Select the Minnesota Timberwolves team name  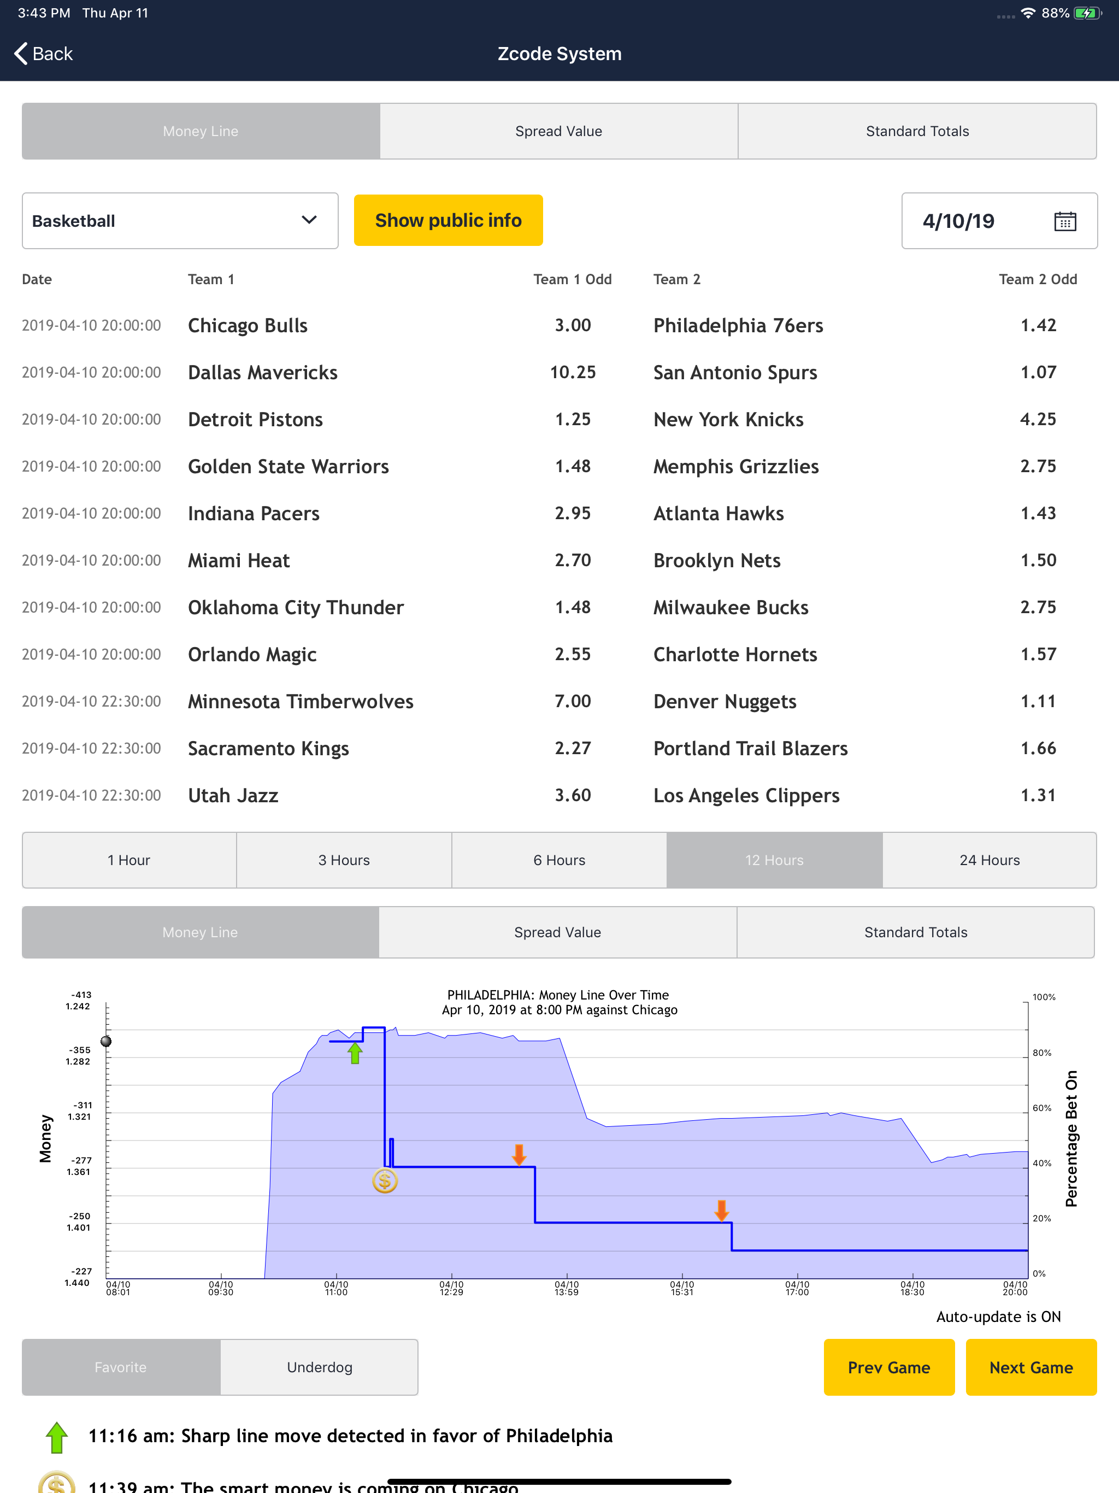pos(301,701)
